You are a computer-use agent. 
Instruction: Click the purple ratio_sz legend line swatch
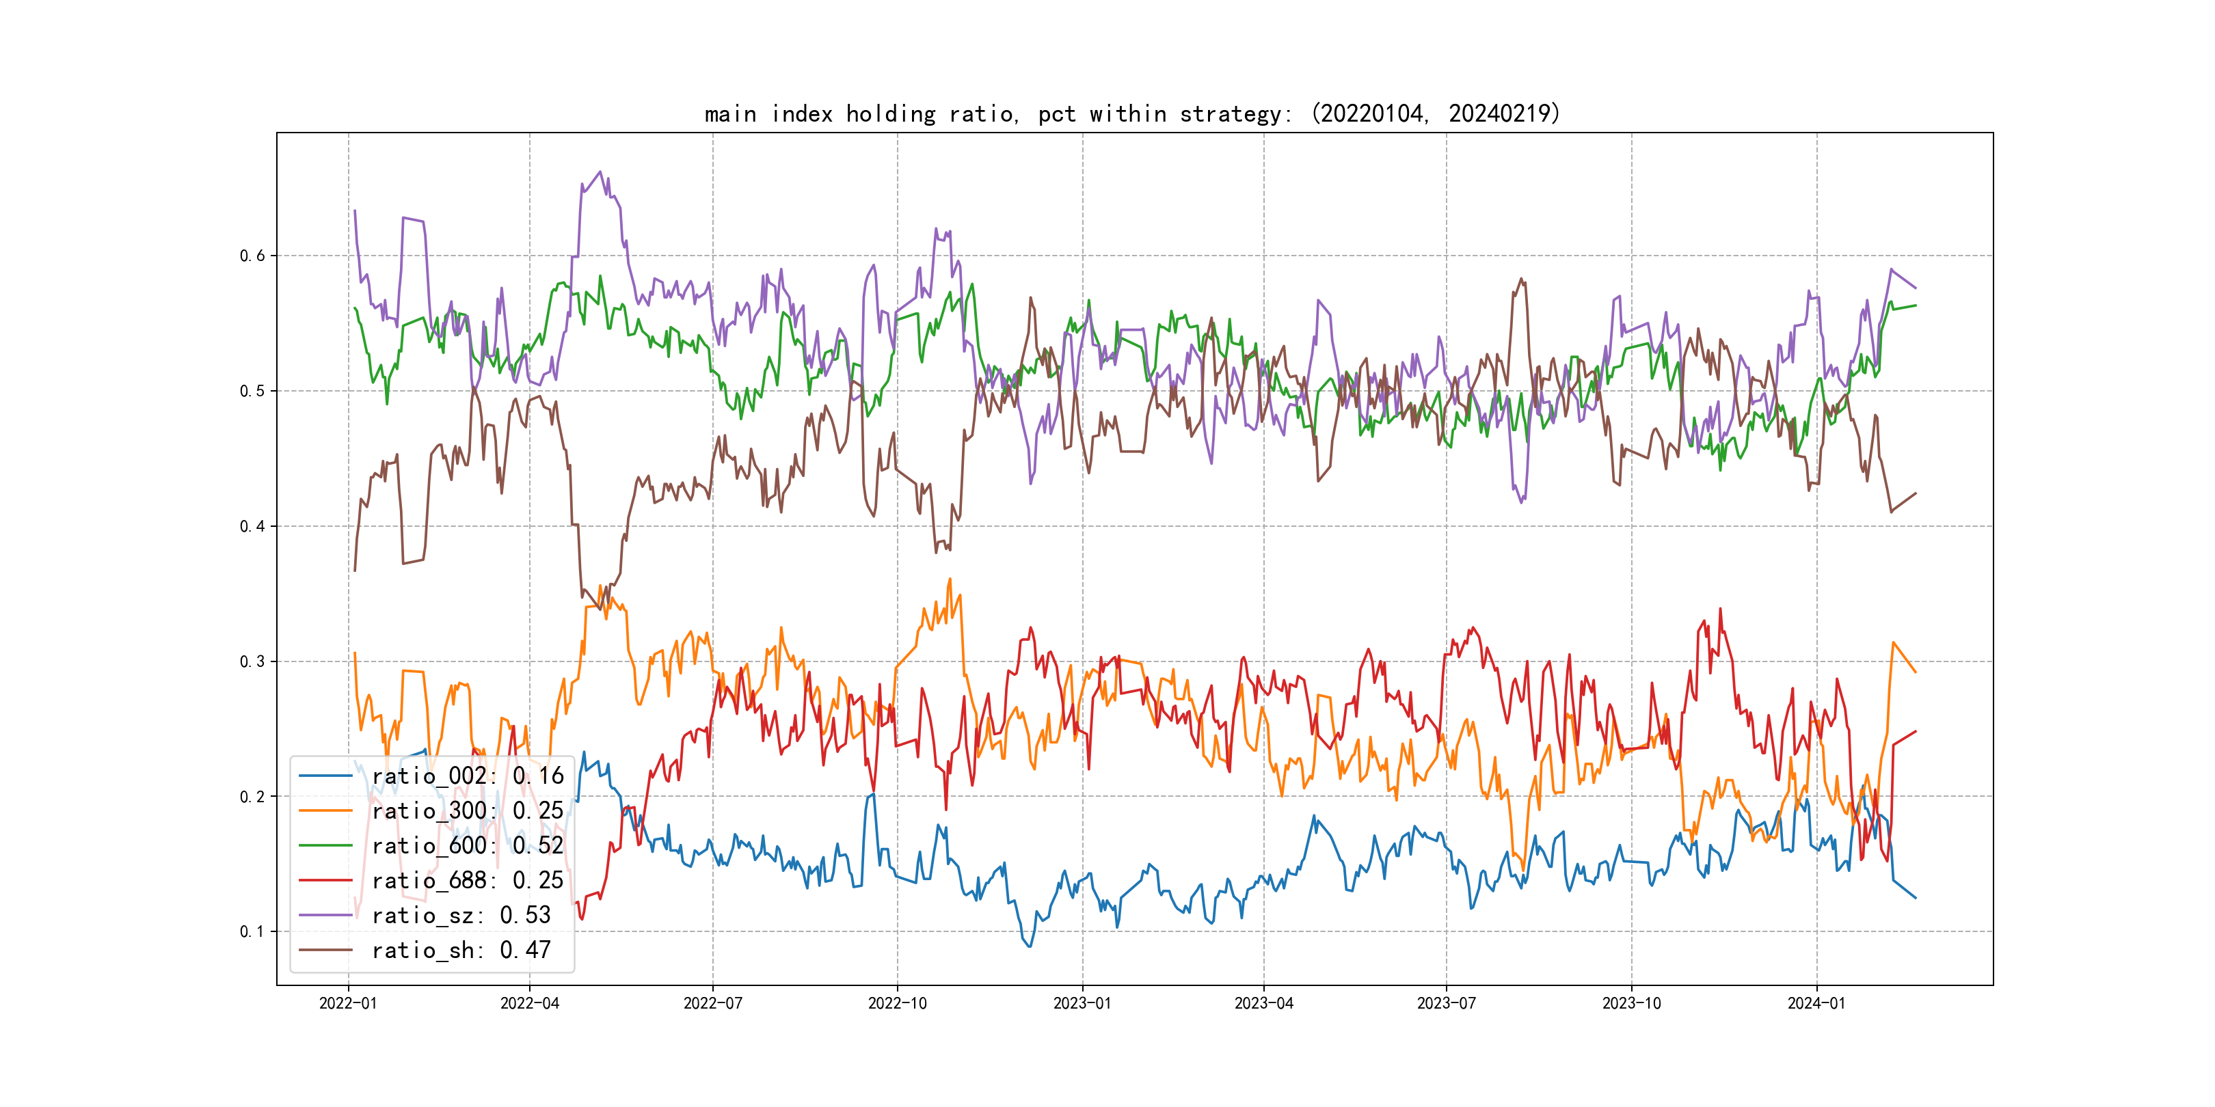(x=326, y=916)
